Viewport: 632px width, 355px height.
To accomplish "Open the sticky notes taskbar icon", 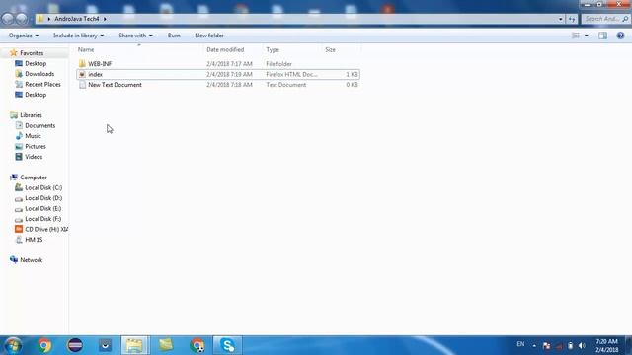I will pyautogui.click(x=166, y=345).
